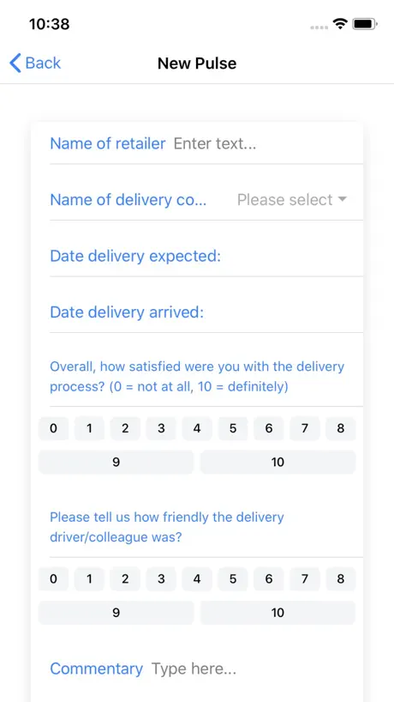Choose 3 for driver friendliness rating
Viewport: 394px width, 702px height.
tap(161, 579)
